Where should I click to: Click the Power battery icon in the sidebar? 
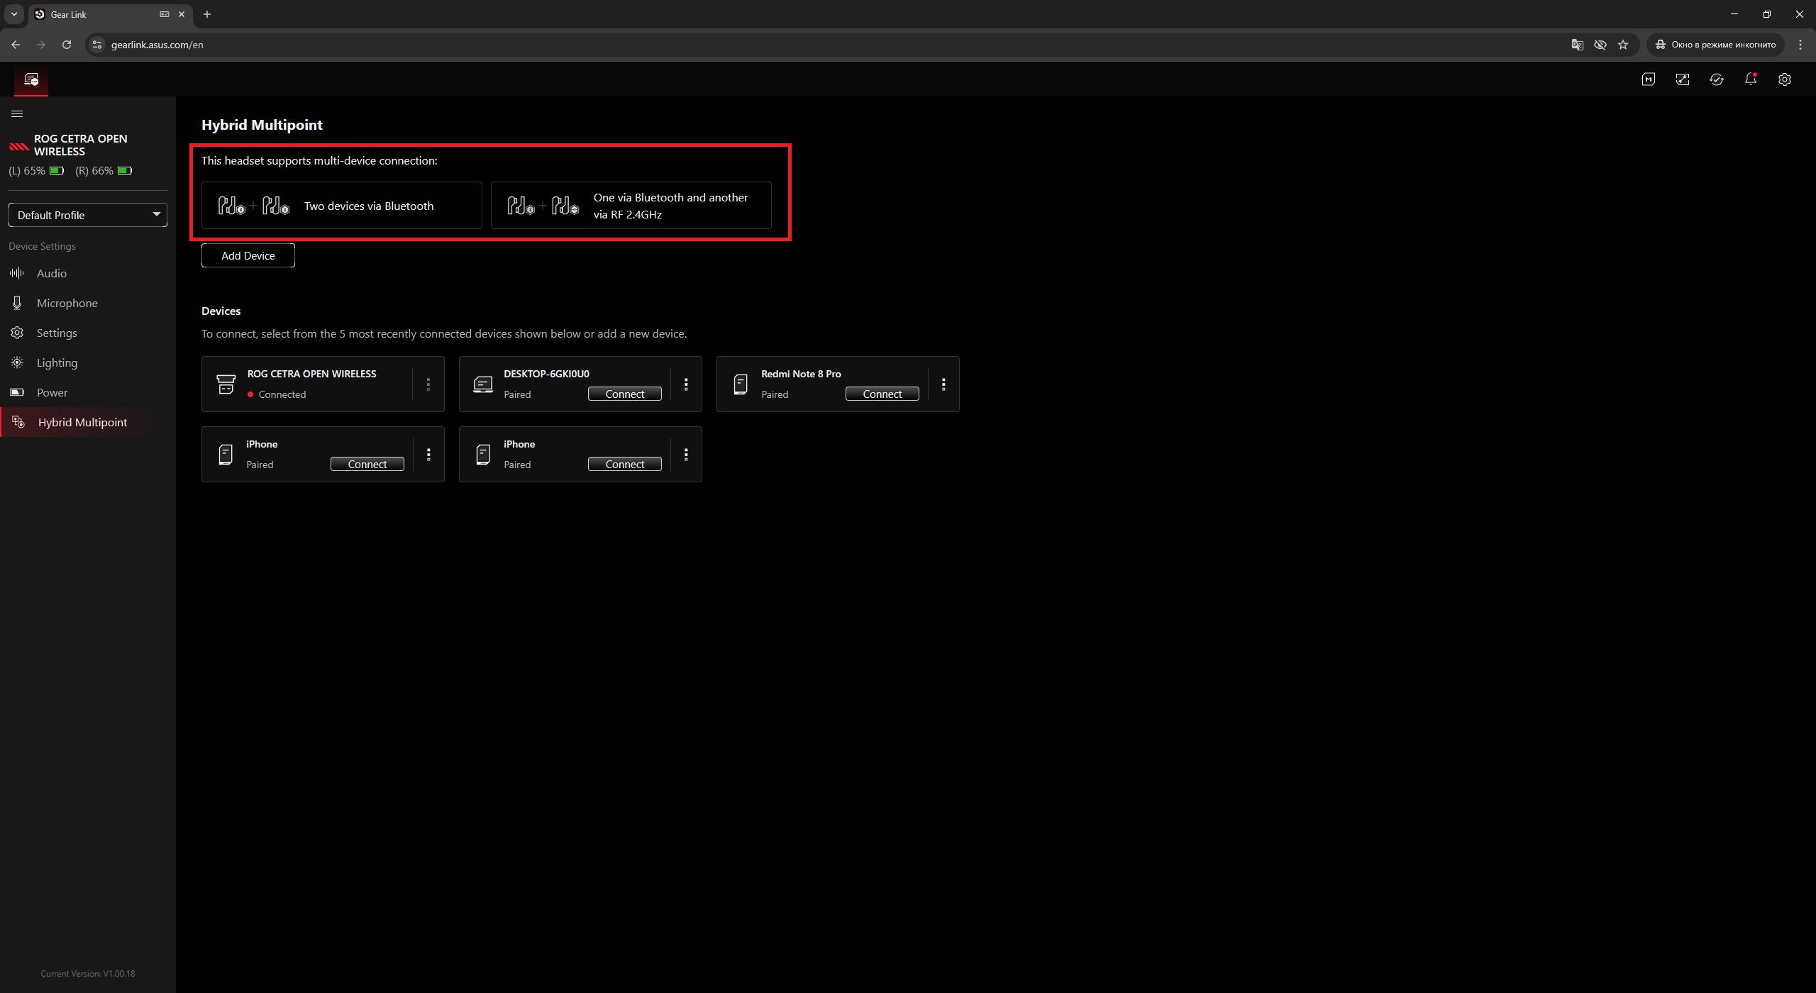17,392
